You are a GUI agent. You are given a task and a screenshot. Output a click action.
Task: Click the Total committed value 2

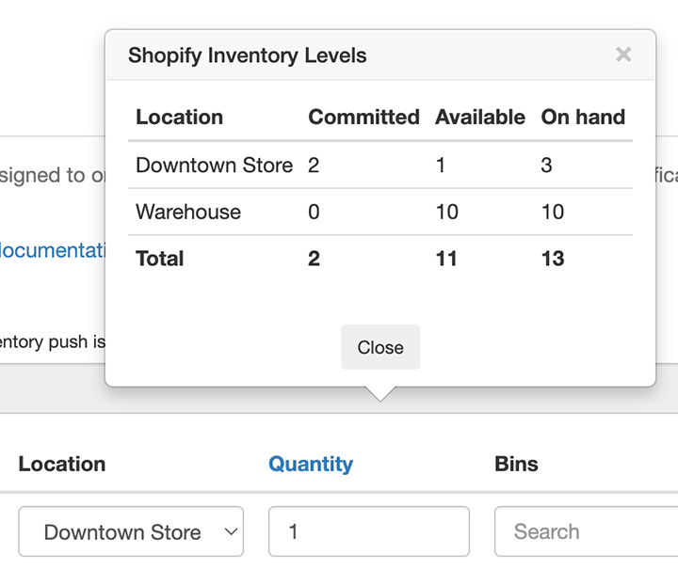[x=314, y=259]
